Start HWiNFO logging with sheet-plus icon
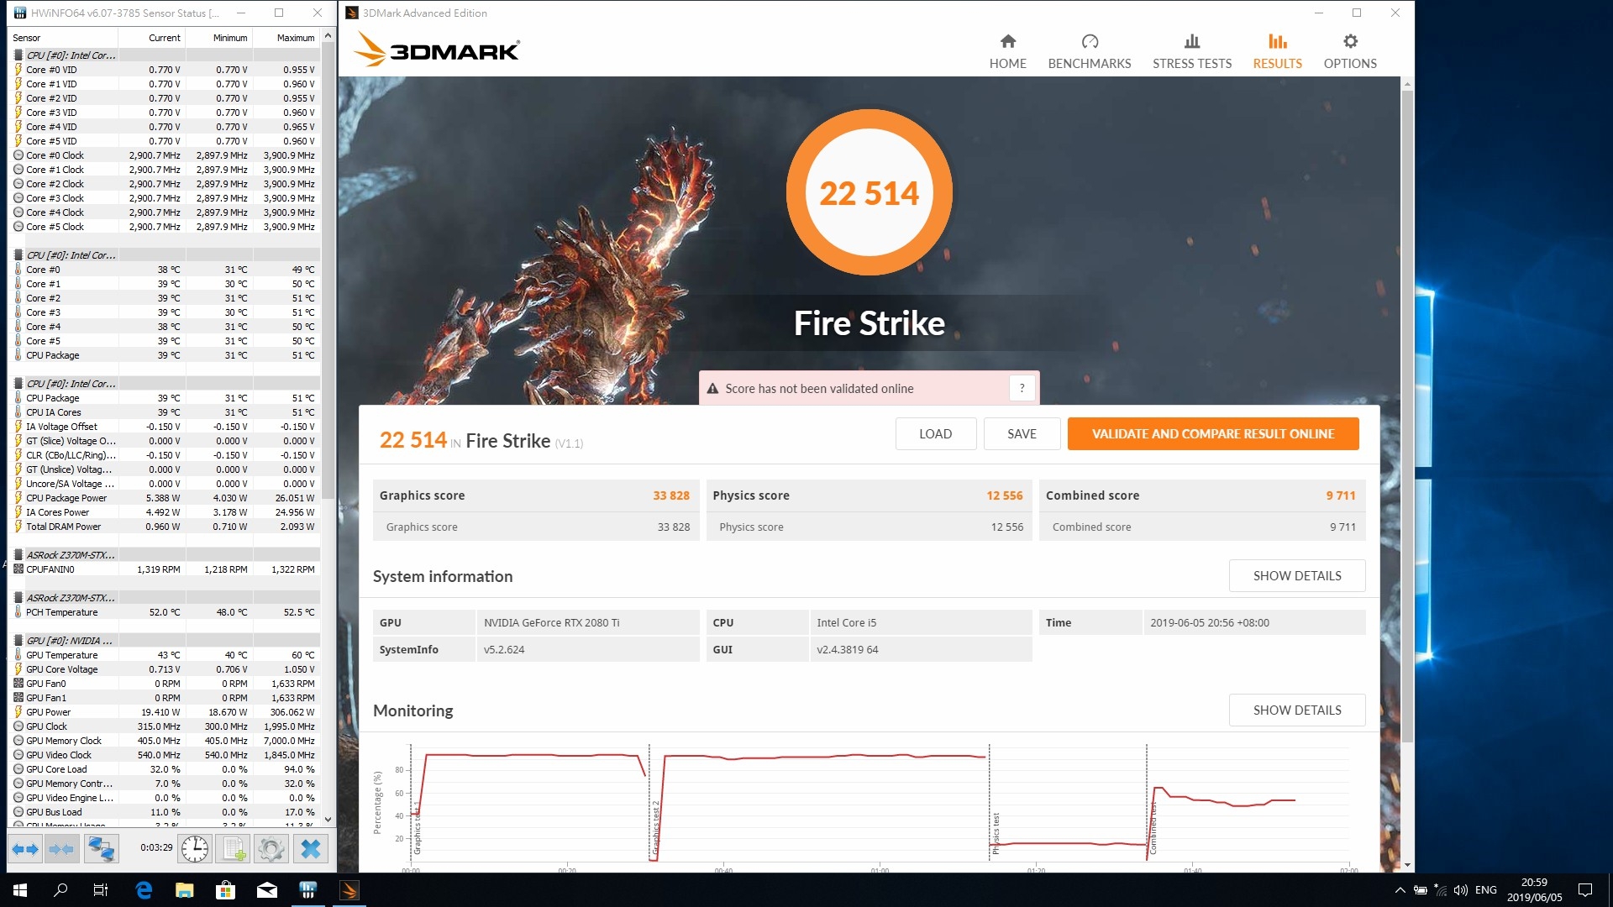Image resolution: width=1613 pixels, height=907 pixels. (x=234, y=849)
